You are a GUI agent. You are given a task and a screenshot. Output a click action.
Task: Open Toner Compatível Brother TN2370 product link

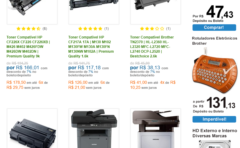coord(152,46)
